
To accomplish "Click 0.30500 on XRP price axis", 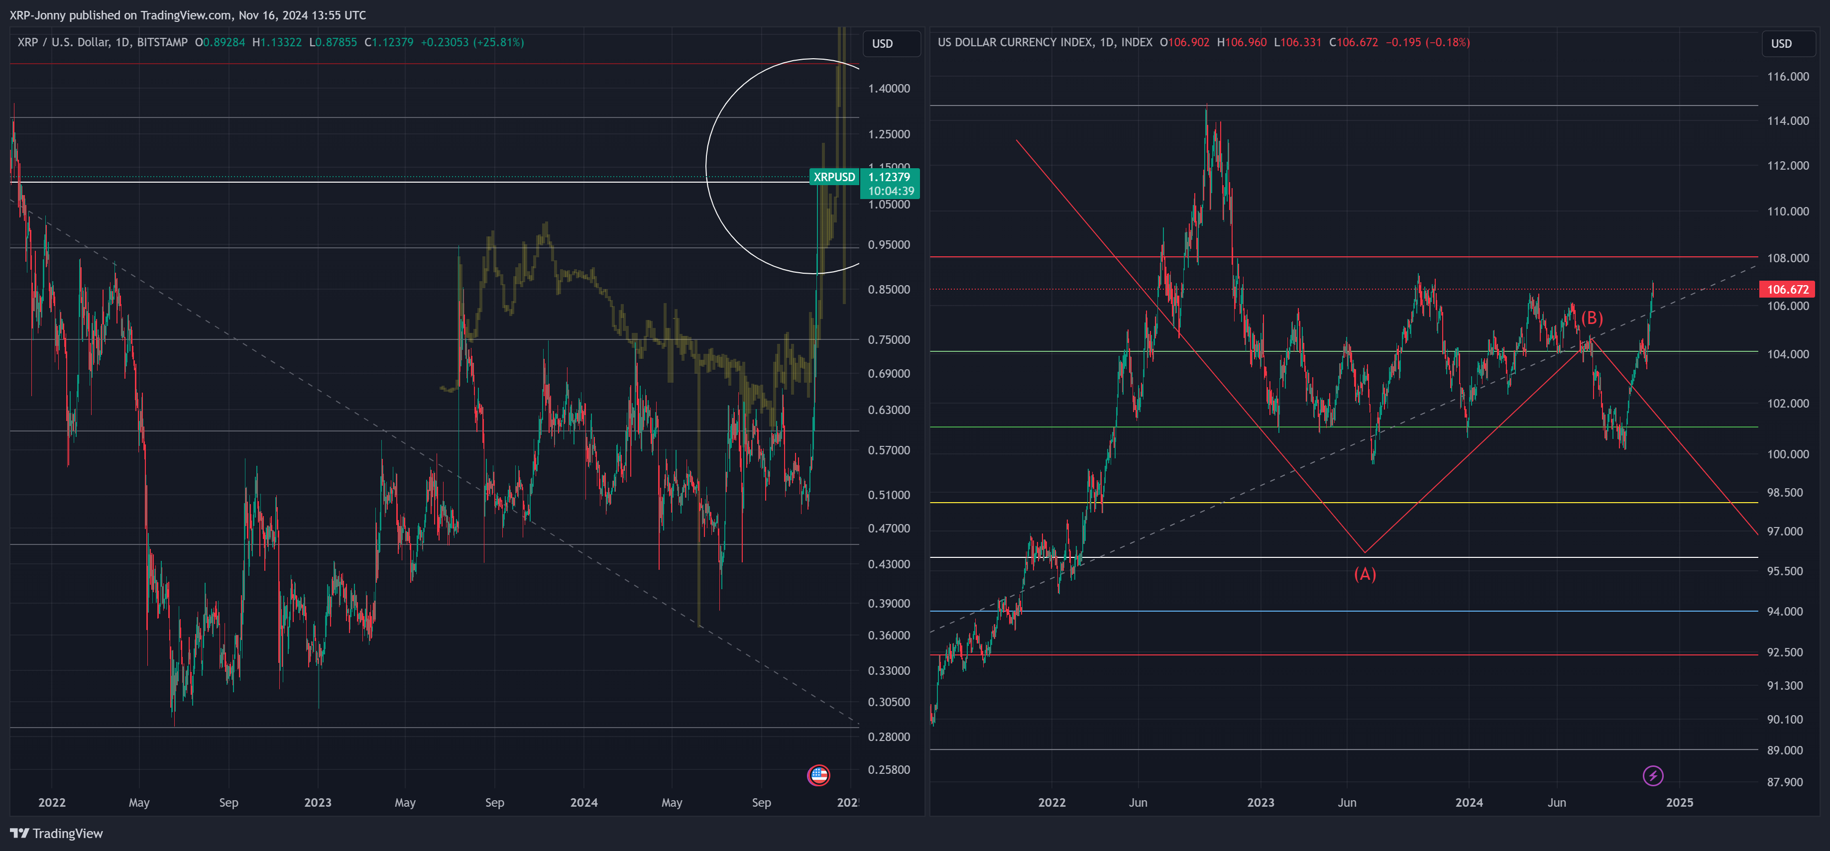I will 889,702.
